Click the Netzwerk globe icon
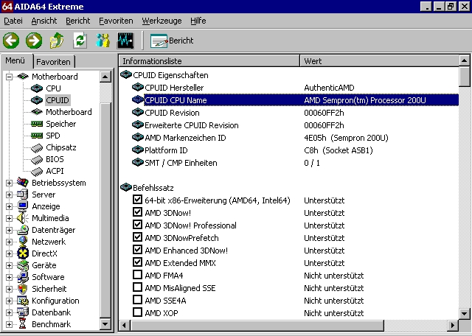The image size is (472, 336). pyautogui.click(x=23, y=242)
